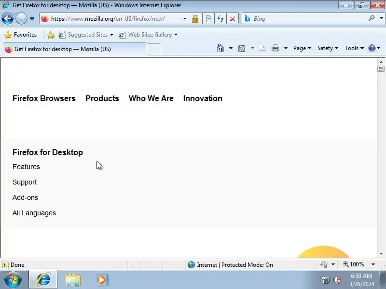386x289 pixels.
Task: Click the Bing logo in search box
Action: tap(248, 19)
